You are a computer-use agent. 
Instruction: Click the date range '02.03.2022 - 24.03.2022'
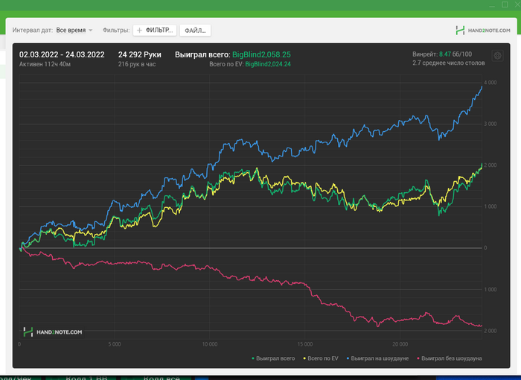coord(62,54)
